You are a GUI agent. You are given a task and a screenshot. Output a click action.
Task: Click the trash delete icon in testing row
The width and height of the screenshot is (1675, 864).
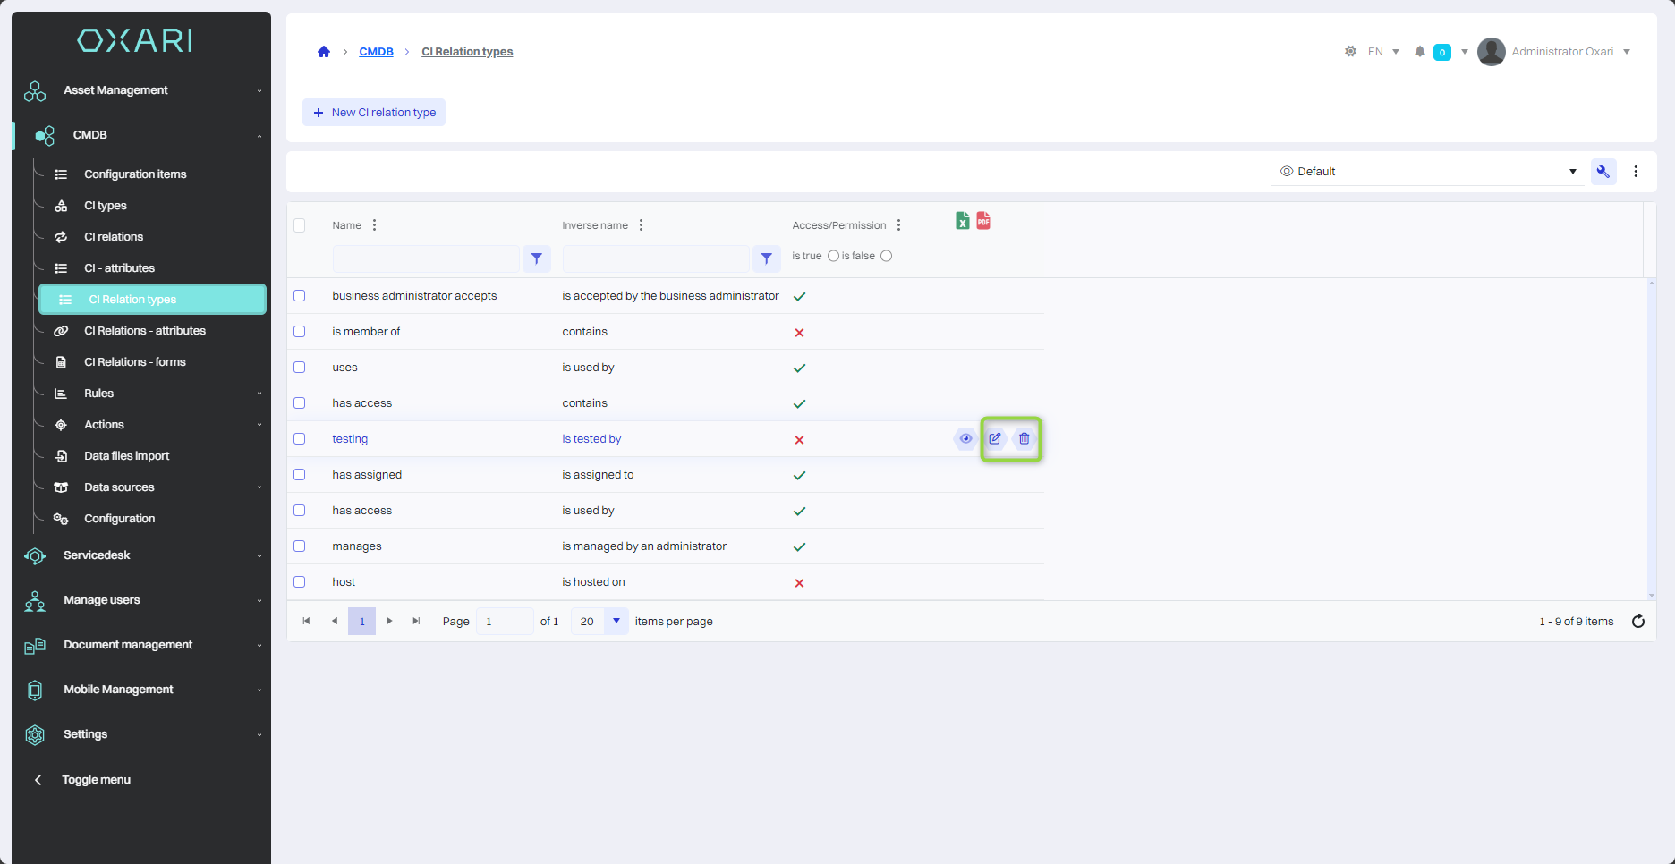1025,439
